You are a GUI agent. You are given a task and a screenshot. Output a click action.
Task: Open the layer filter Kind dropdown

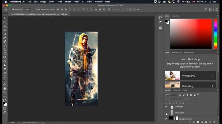tap(171, 95)
